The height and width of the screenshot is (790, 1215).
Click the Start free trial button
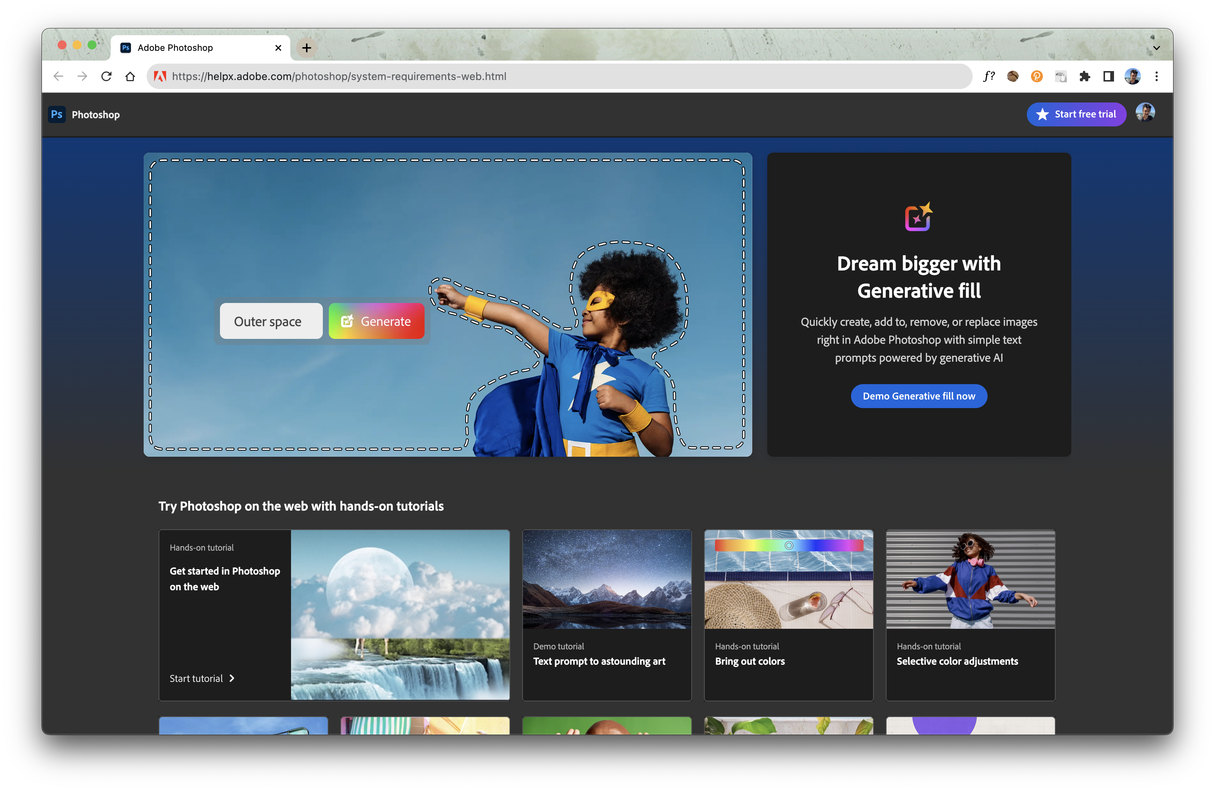[1077, 114]
